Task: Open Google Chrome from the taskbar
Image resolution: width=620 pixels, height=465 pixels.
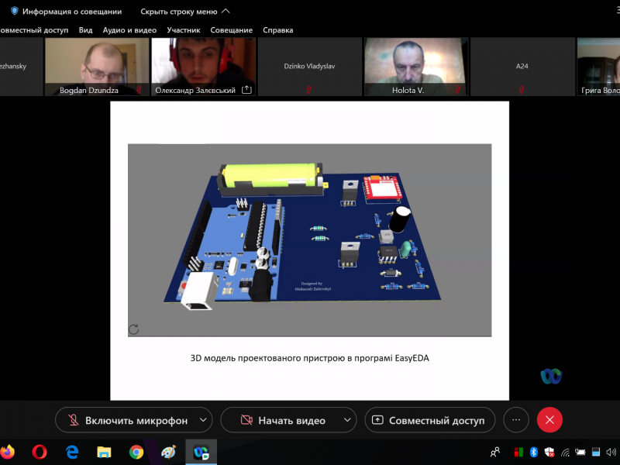Action: click(x=136, y=452)
